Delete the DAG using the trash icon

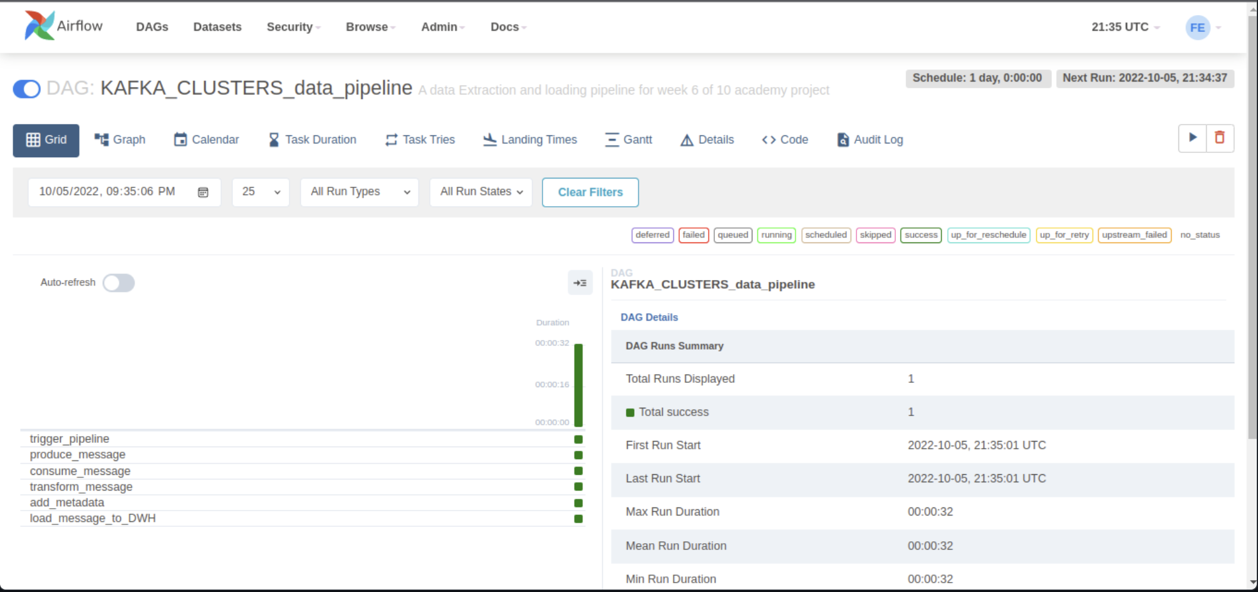click(1220, 138)
